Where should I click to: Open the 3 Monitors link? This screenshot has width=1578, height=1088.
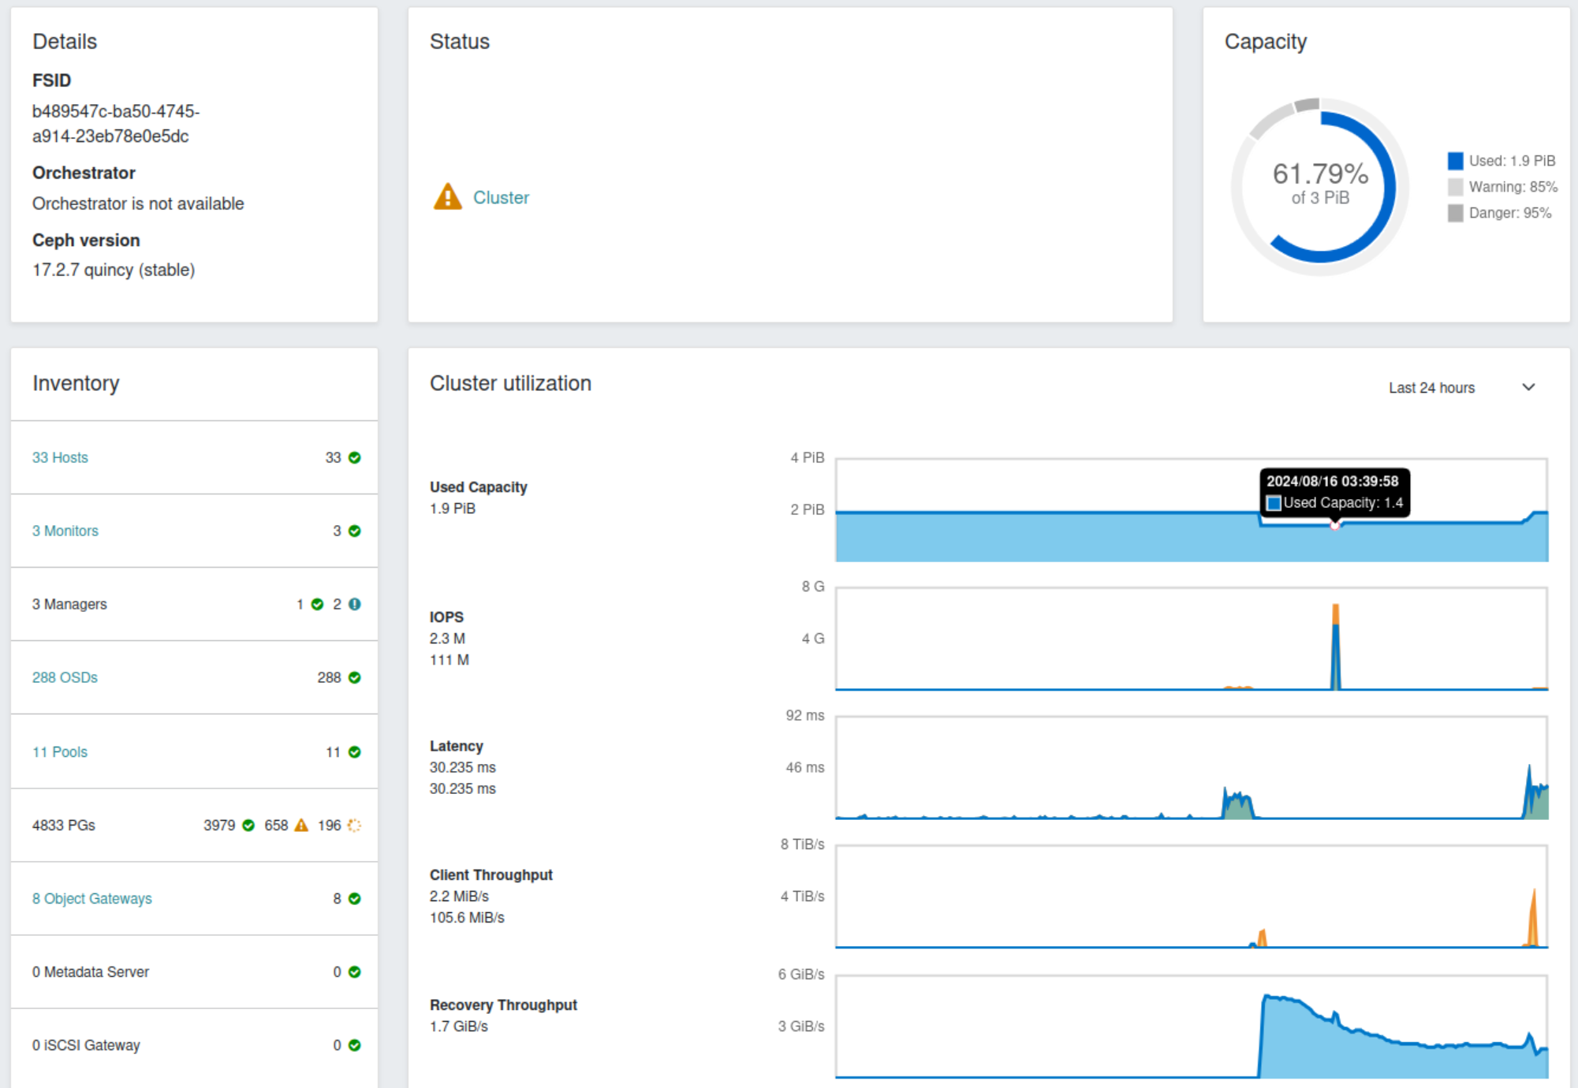[65, 531]
